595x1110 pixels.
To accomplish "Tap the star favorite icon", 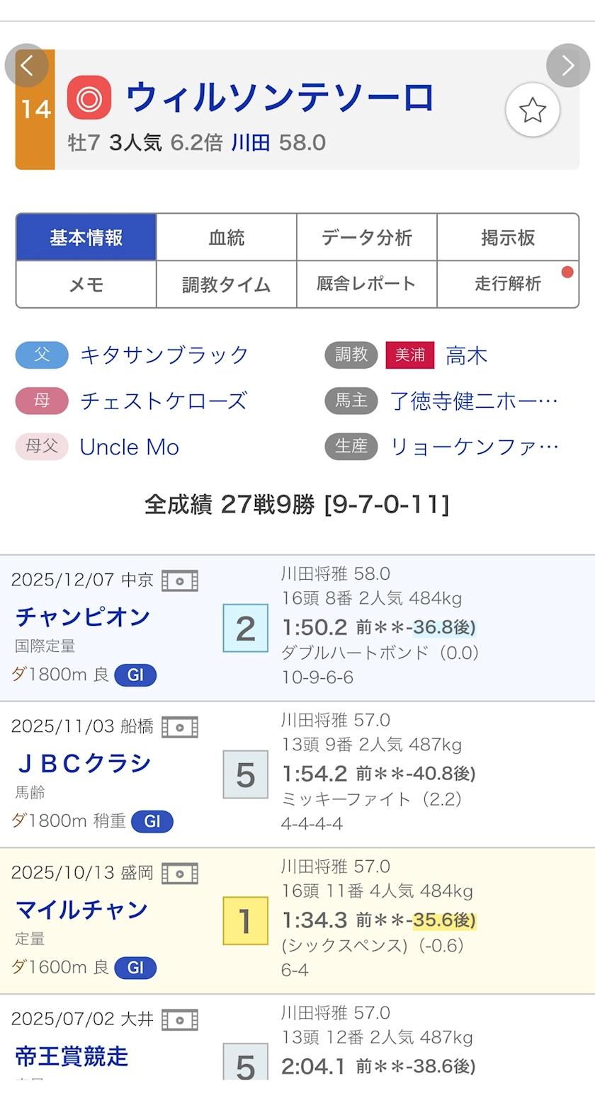I will [x=532, y=110].
